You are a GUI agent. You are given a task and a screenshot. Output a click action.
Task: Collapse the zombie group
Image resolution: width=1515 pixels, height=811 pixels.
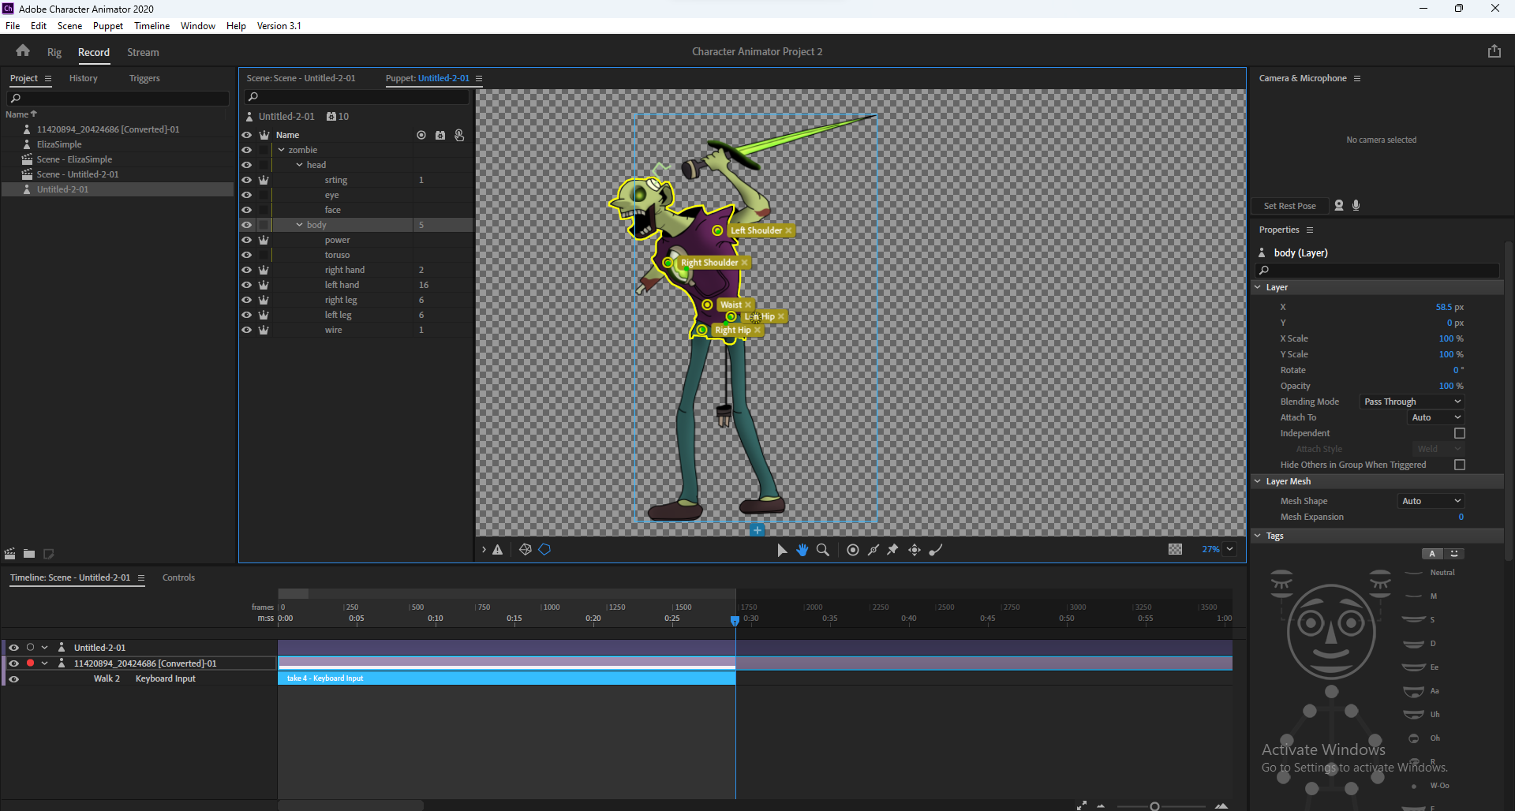click(x=282, y=150)
